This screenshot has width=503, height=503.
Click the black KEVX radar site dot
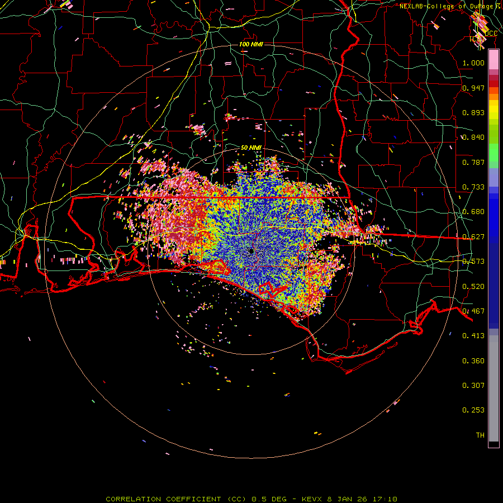click(x=251, y=251)
